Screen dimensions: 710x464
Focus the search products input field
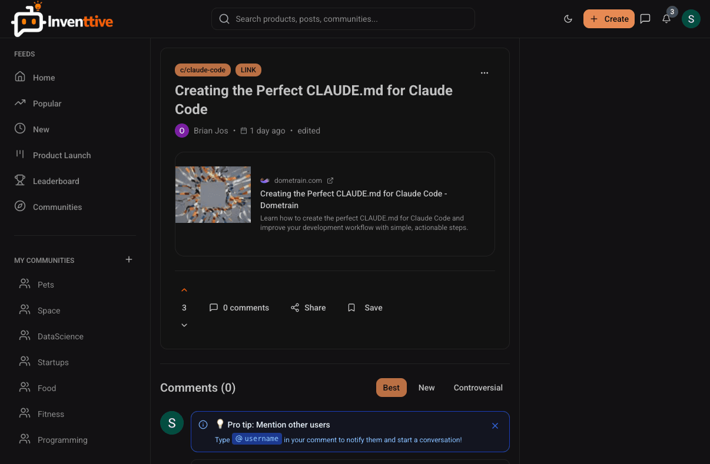[343, 19]
